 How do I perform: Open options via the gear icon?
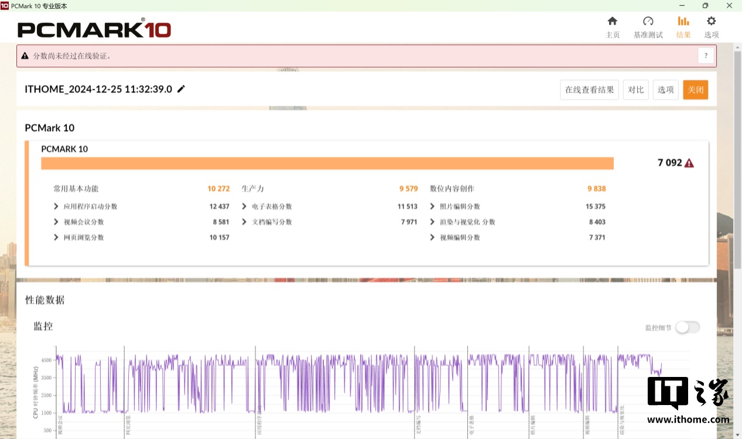point(711,22)
